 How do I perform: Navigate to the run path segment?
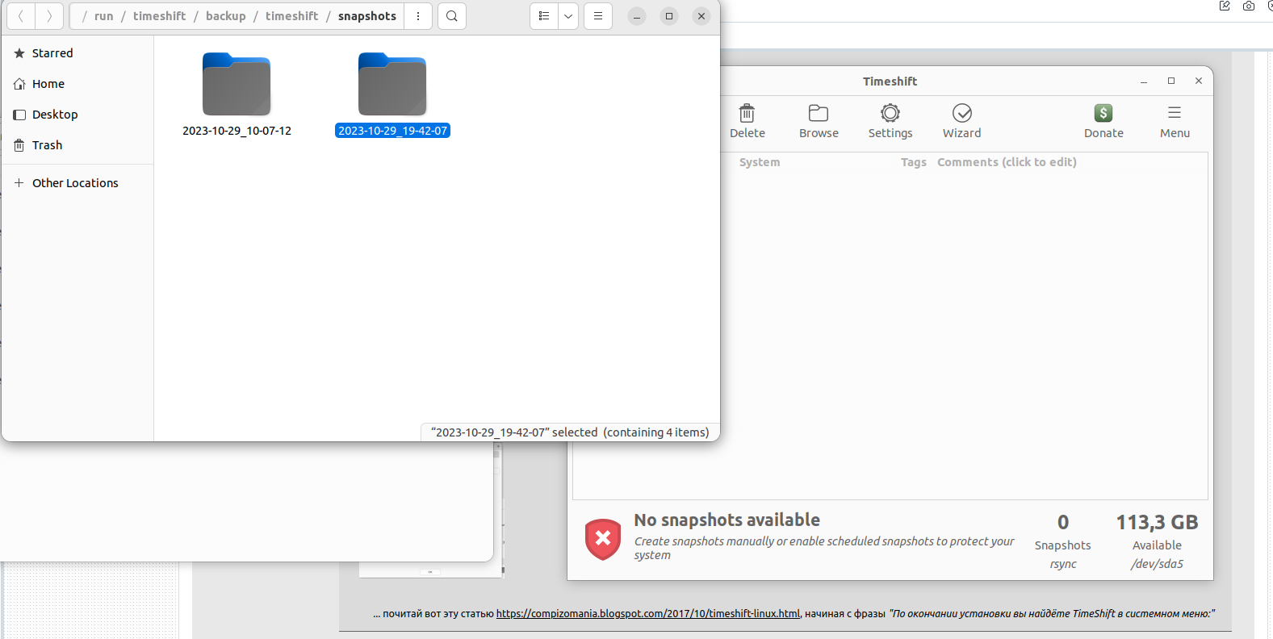[x=104, y=16]
